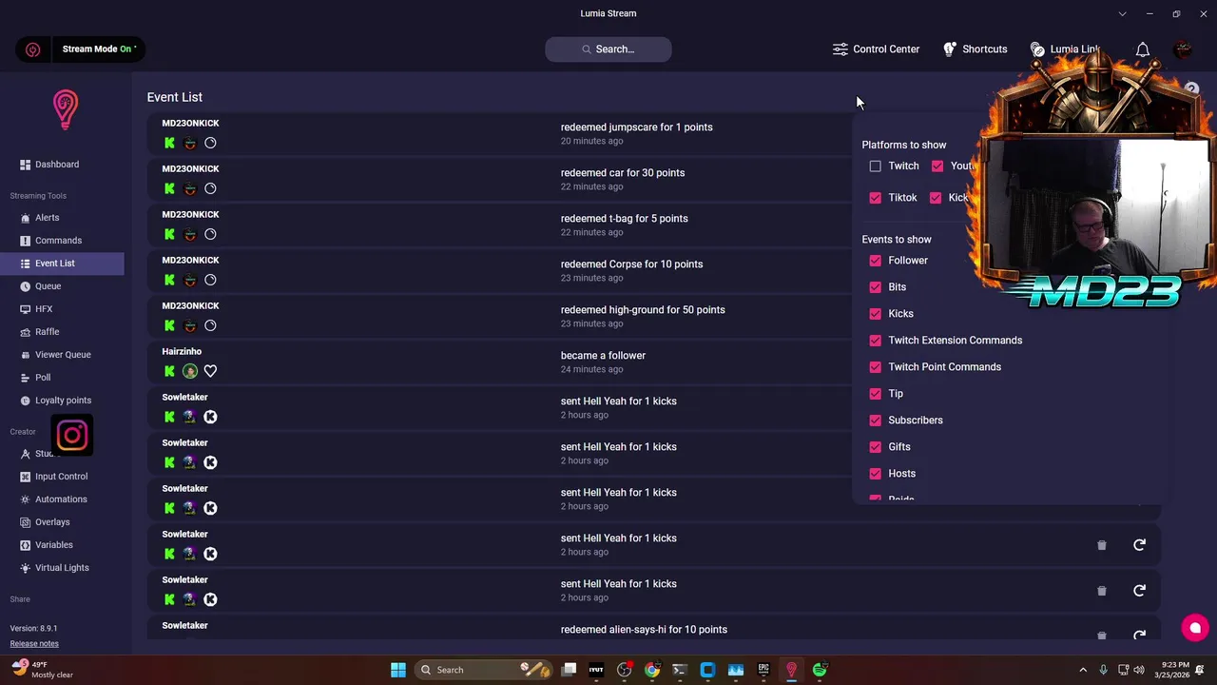
Task: Select the Hairzinho became a follower event
Action: point(499,362)
